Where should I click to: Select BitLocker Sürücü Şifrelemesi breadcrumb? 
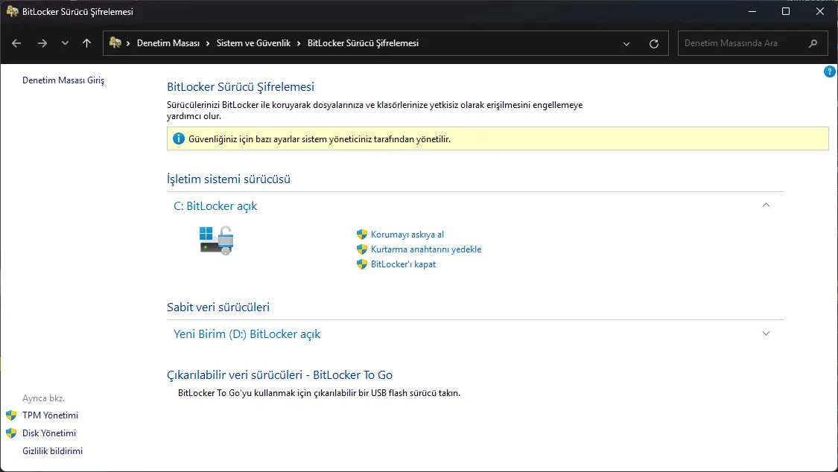pos(363,43)
